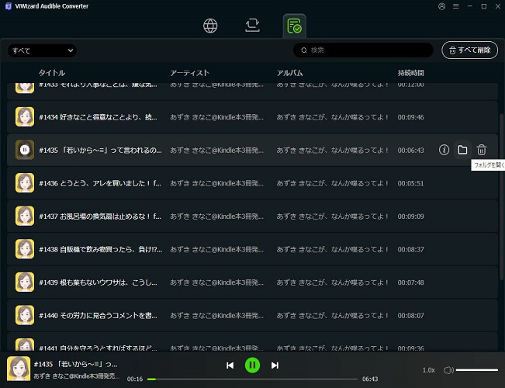The image size is (505, 388).
Task: Select title of track #1437
Action: tap(100, 217)
